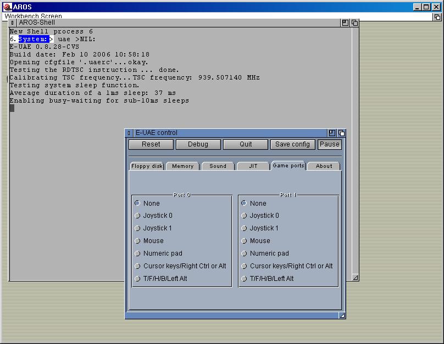Click the AROS title bar app icon
Image resolution: width=444 pixels, height=344 pixels.
point(8,7)
